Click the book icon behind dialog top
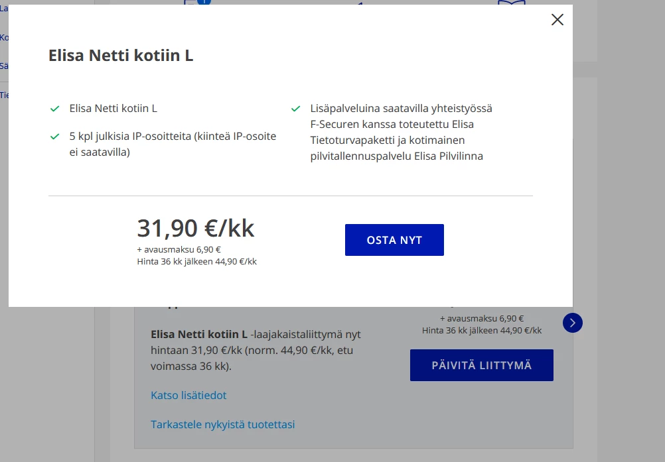The image size is (665, 462). click(511, 3)
